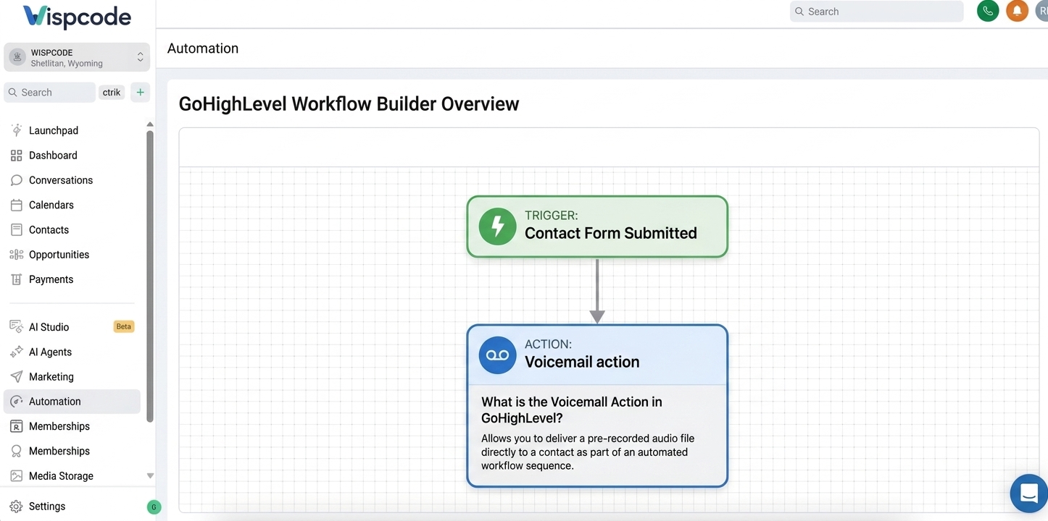
Task: Click the Calendars icon
Action: (16, 205)
